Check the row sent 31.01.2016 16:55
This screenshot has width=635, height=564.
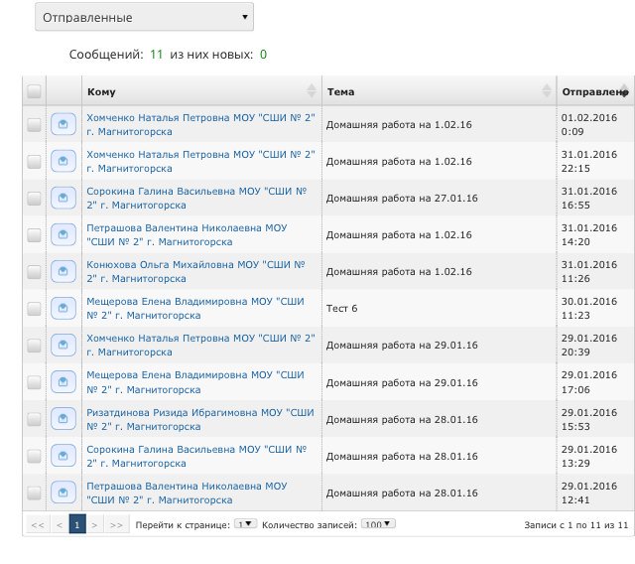[x=34, y=199]
